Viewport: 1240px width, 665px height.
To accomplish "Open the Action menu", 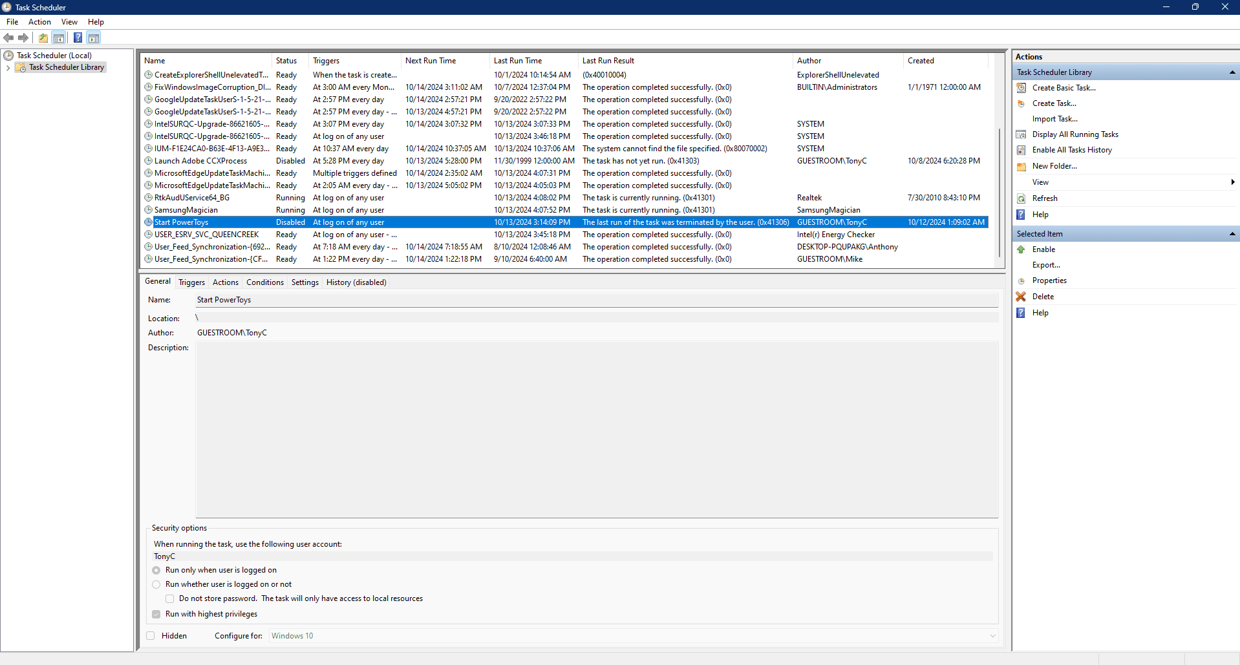I will [39, 22].
